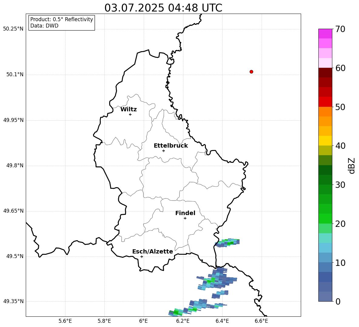Click the Wiltz station cross marker
Viewport: 359px width, 327px height.
click(x=130, y=114)
